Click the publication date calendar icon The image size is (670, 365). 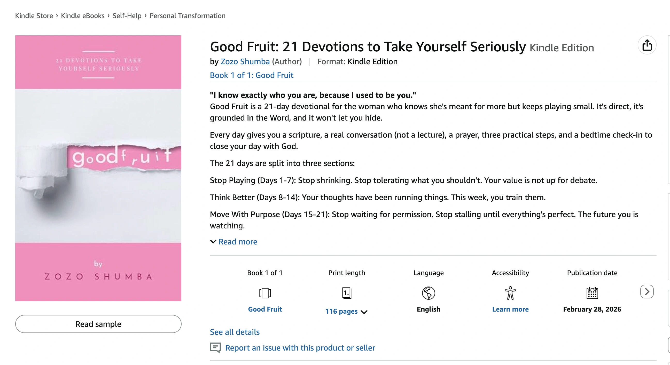click(592, 293)
